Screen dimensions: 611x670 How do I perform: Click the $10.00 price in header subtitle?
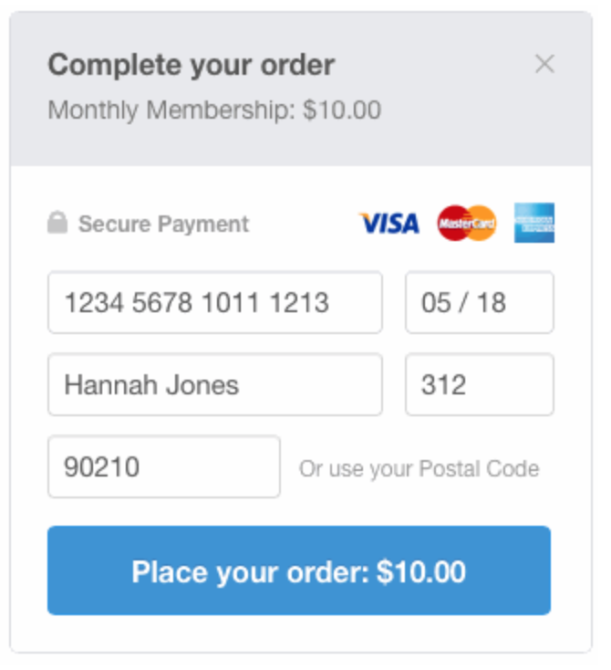(342, 110)
